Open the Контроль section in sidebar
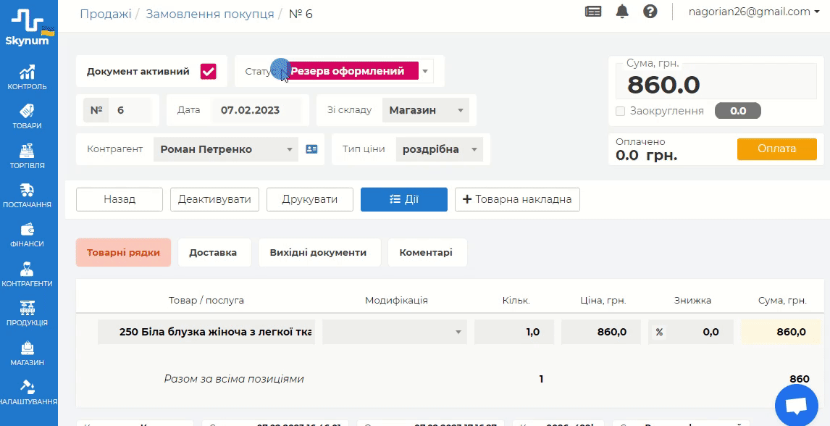The width and height of the screenshot is (830, 426). pyautogui.click(x=28, y=78)
